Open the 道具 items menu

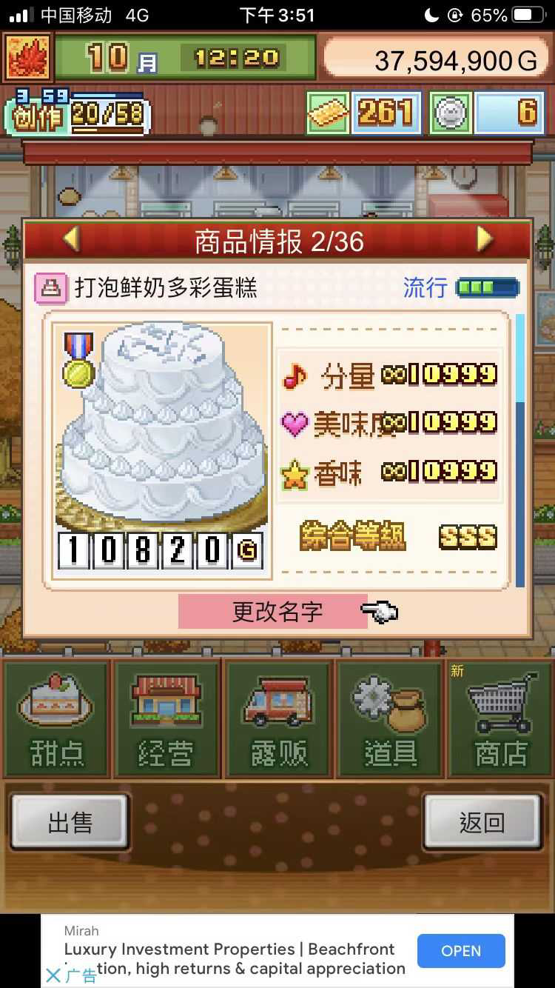point(390,718)
